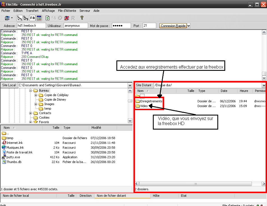Click the yellow question mark help icon

82,18
